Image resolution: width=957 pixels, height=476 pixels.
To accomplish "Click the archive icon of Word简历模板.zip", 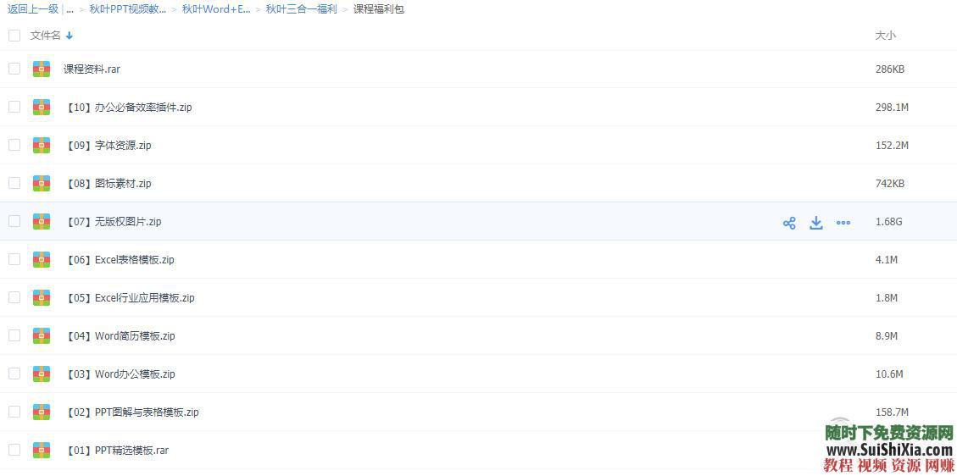I will pyautogui.click(x=42, y=336).
